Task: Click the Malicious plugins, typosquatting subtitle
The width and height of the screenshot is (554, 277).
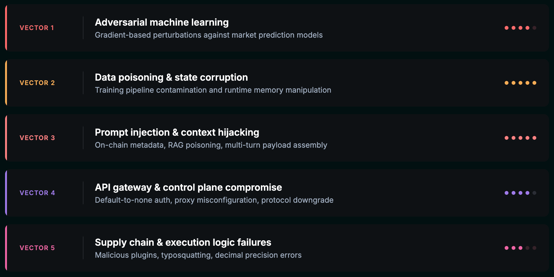Action: [x=198, y=255]
